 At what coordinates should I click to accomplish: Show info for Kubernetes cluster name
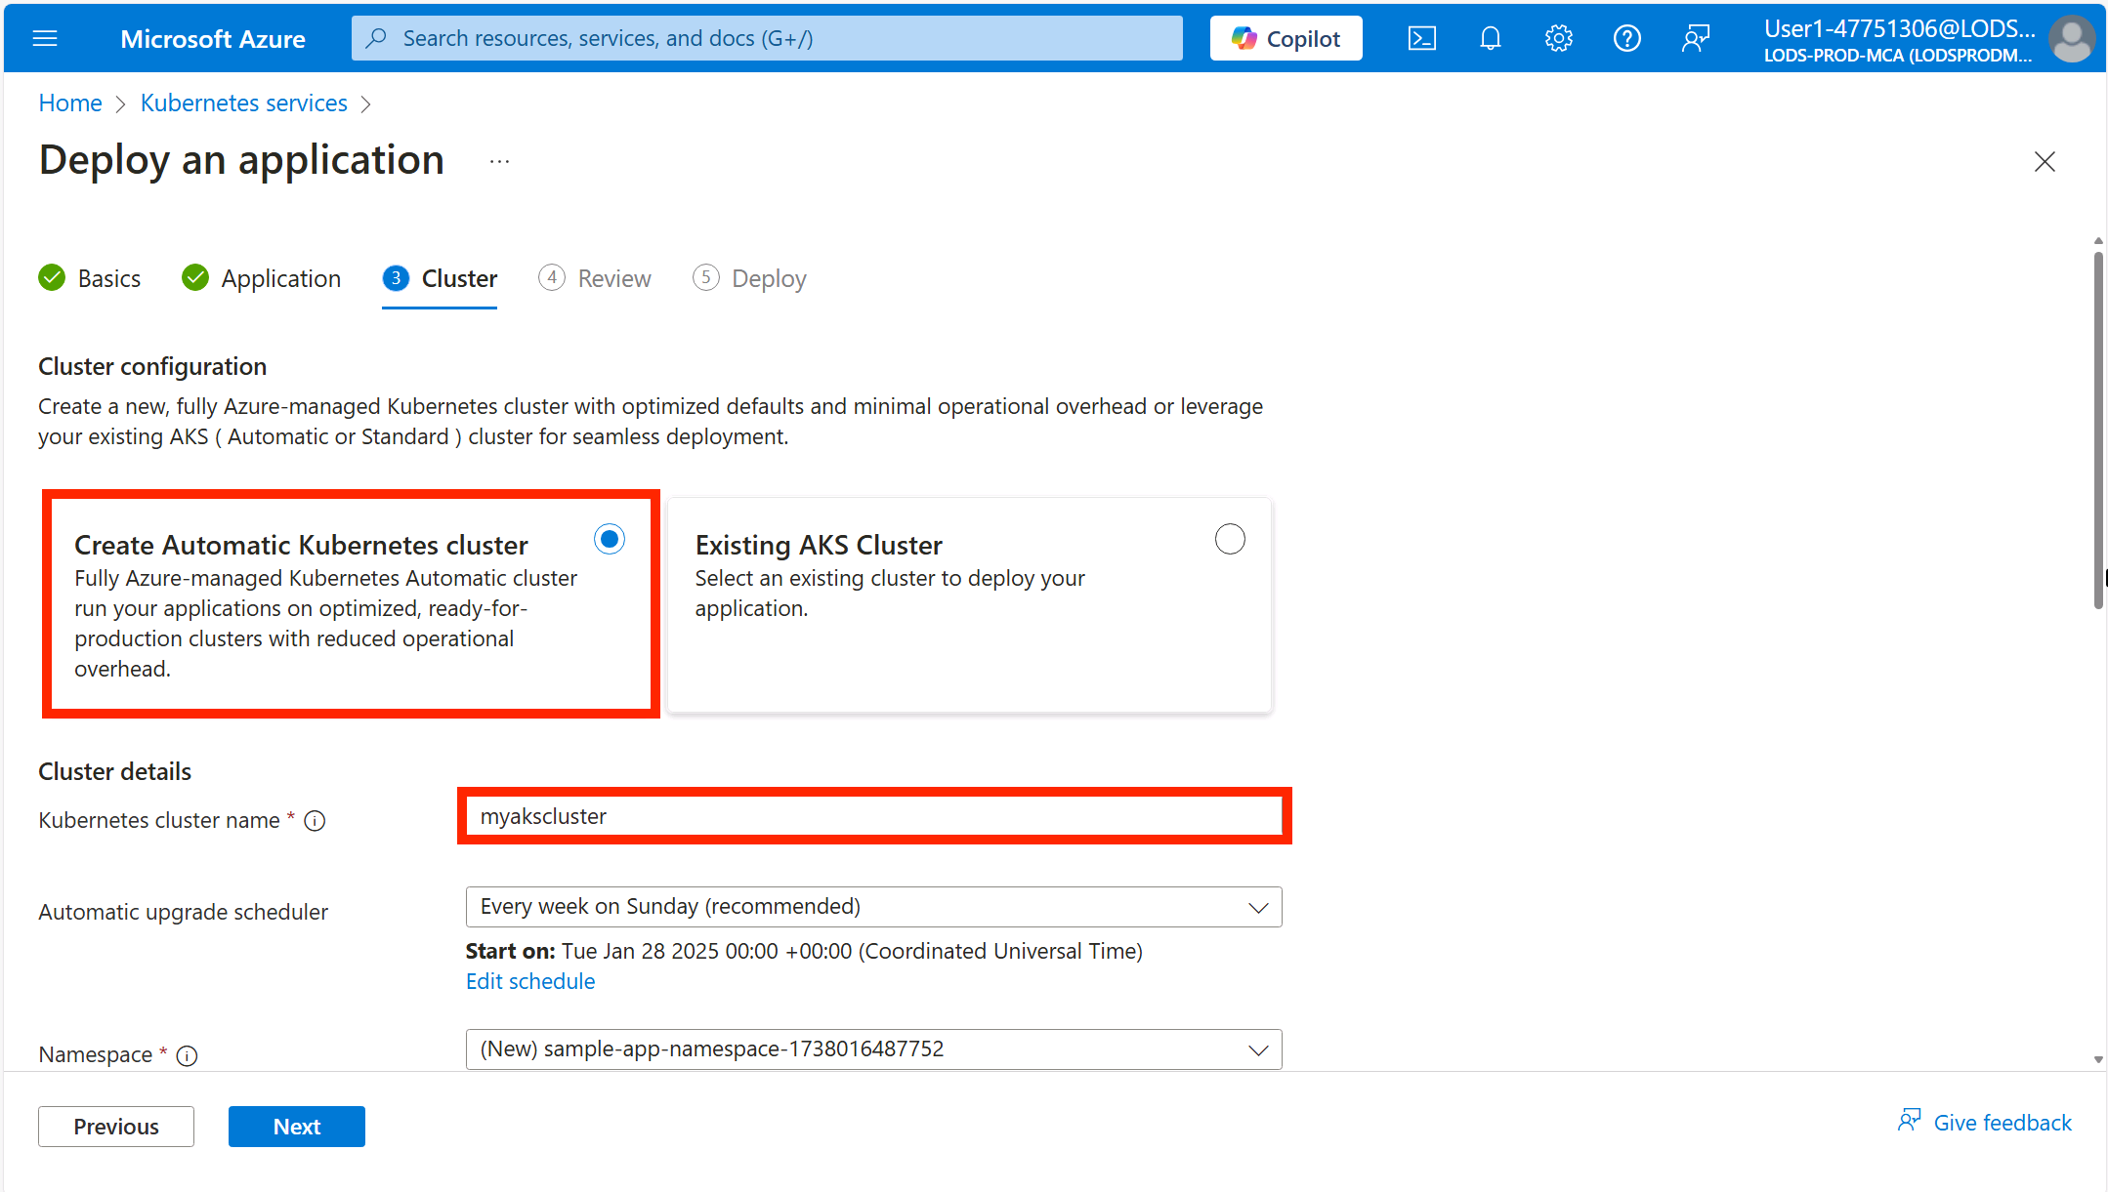point(315,821)
